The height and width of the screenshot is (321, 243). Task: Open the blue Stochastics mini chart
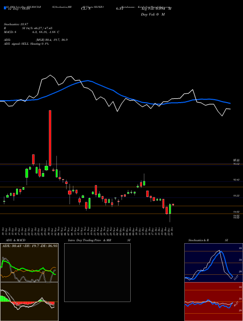click(x=213, y=263)
